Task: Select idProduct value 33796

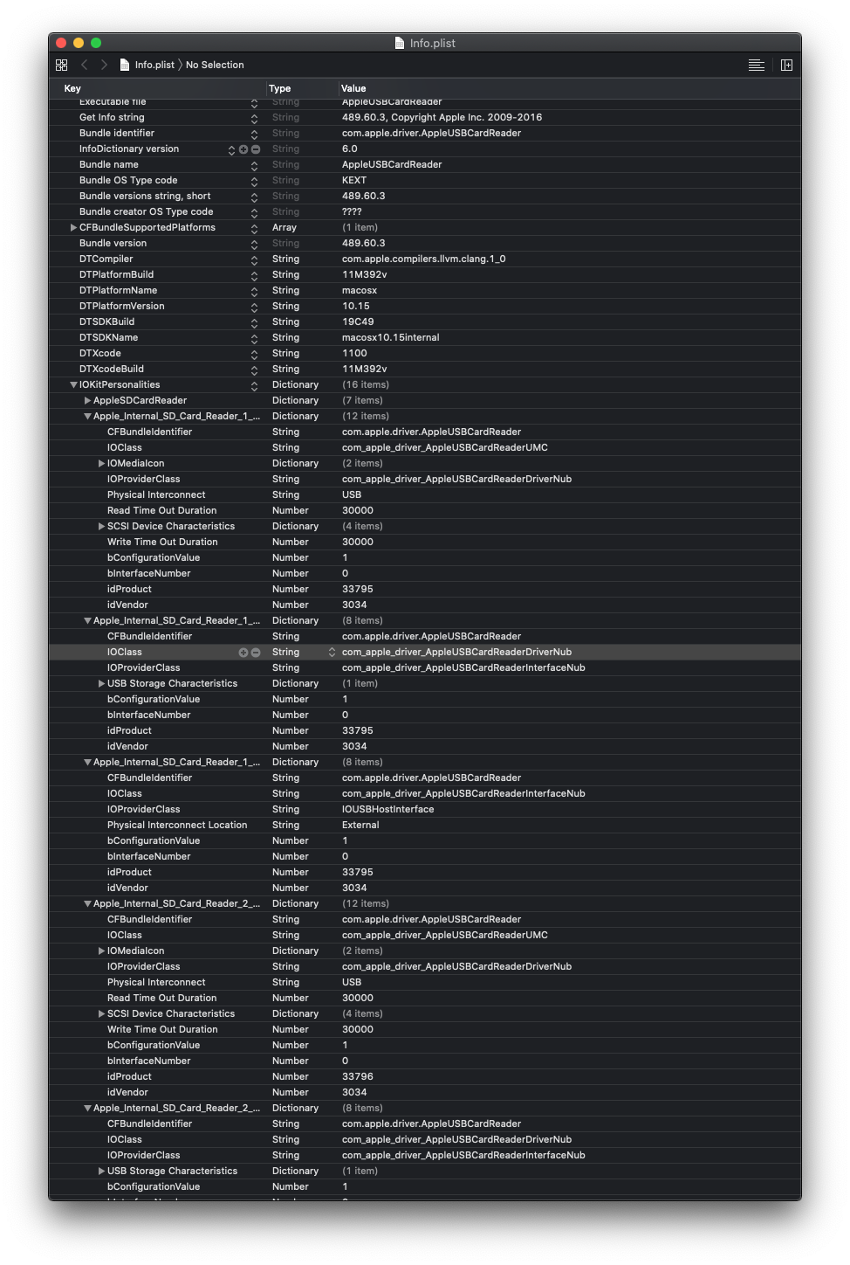Action: pyautogui.click(x=358, y=1076)
